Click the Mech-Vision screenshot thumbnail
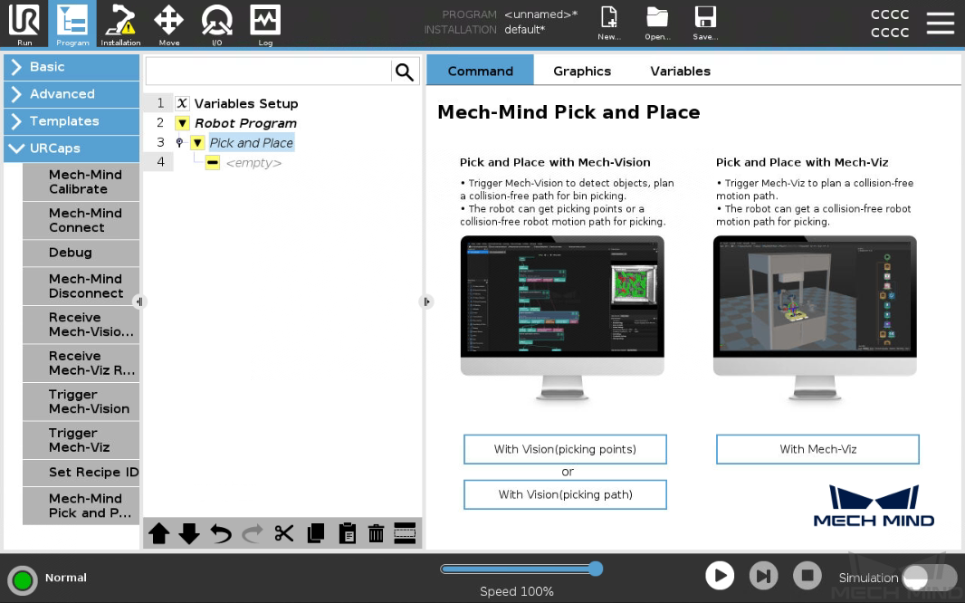This screenshot has height=603, width=965. [x=562, y=317]
